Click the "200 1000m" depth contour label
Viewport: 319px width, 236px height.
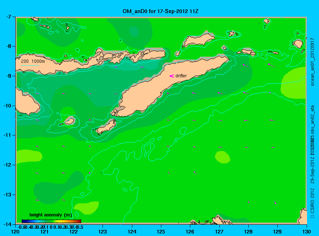tap(33, 61)
